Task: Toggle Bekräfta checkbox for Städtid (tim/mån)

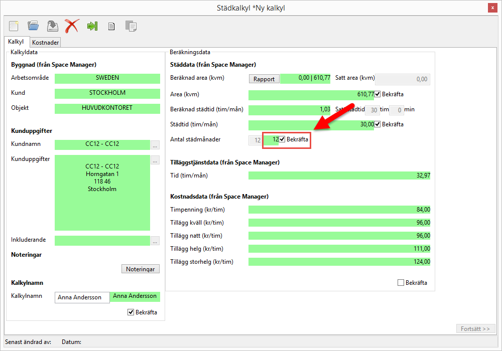Action: click(378, 124)
